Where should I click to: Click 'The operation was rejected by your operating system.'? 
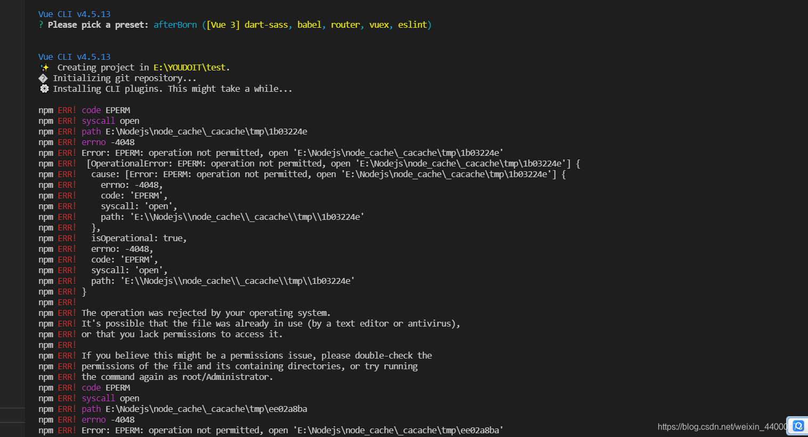point(206,313)
